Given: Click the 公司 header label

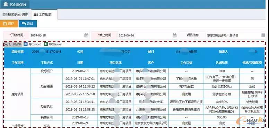Looking at the screenshot, I should pyautogui.click(x=80, y=52).
